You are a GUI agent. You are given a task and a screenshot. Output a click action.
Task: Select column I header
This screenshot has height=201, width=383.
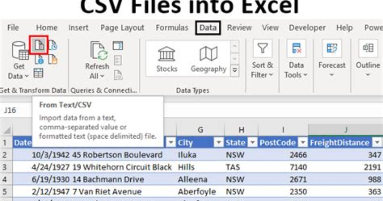(283, 130)
